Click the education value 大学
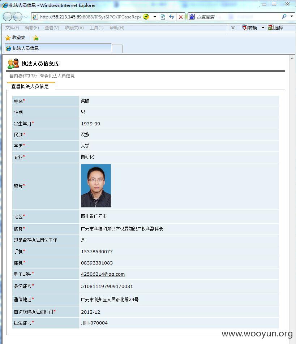The image size is (296, 344). [x=85, y=146]
